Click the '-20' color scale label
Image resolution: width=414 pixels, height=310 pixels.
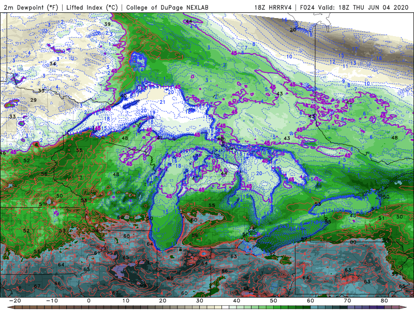[15, 301]
